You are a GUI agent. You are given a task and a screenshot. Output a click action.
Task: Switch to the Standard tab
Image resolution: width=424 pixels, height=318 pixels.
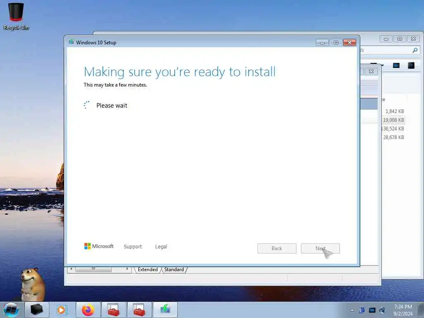174,270
